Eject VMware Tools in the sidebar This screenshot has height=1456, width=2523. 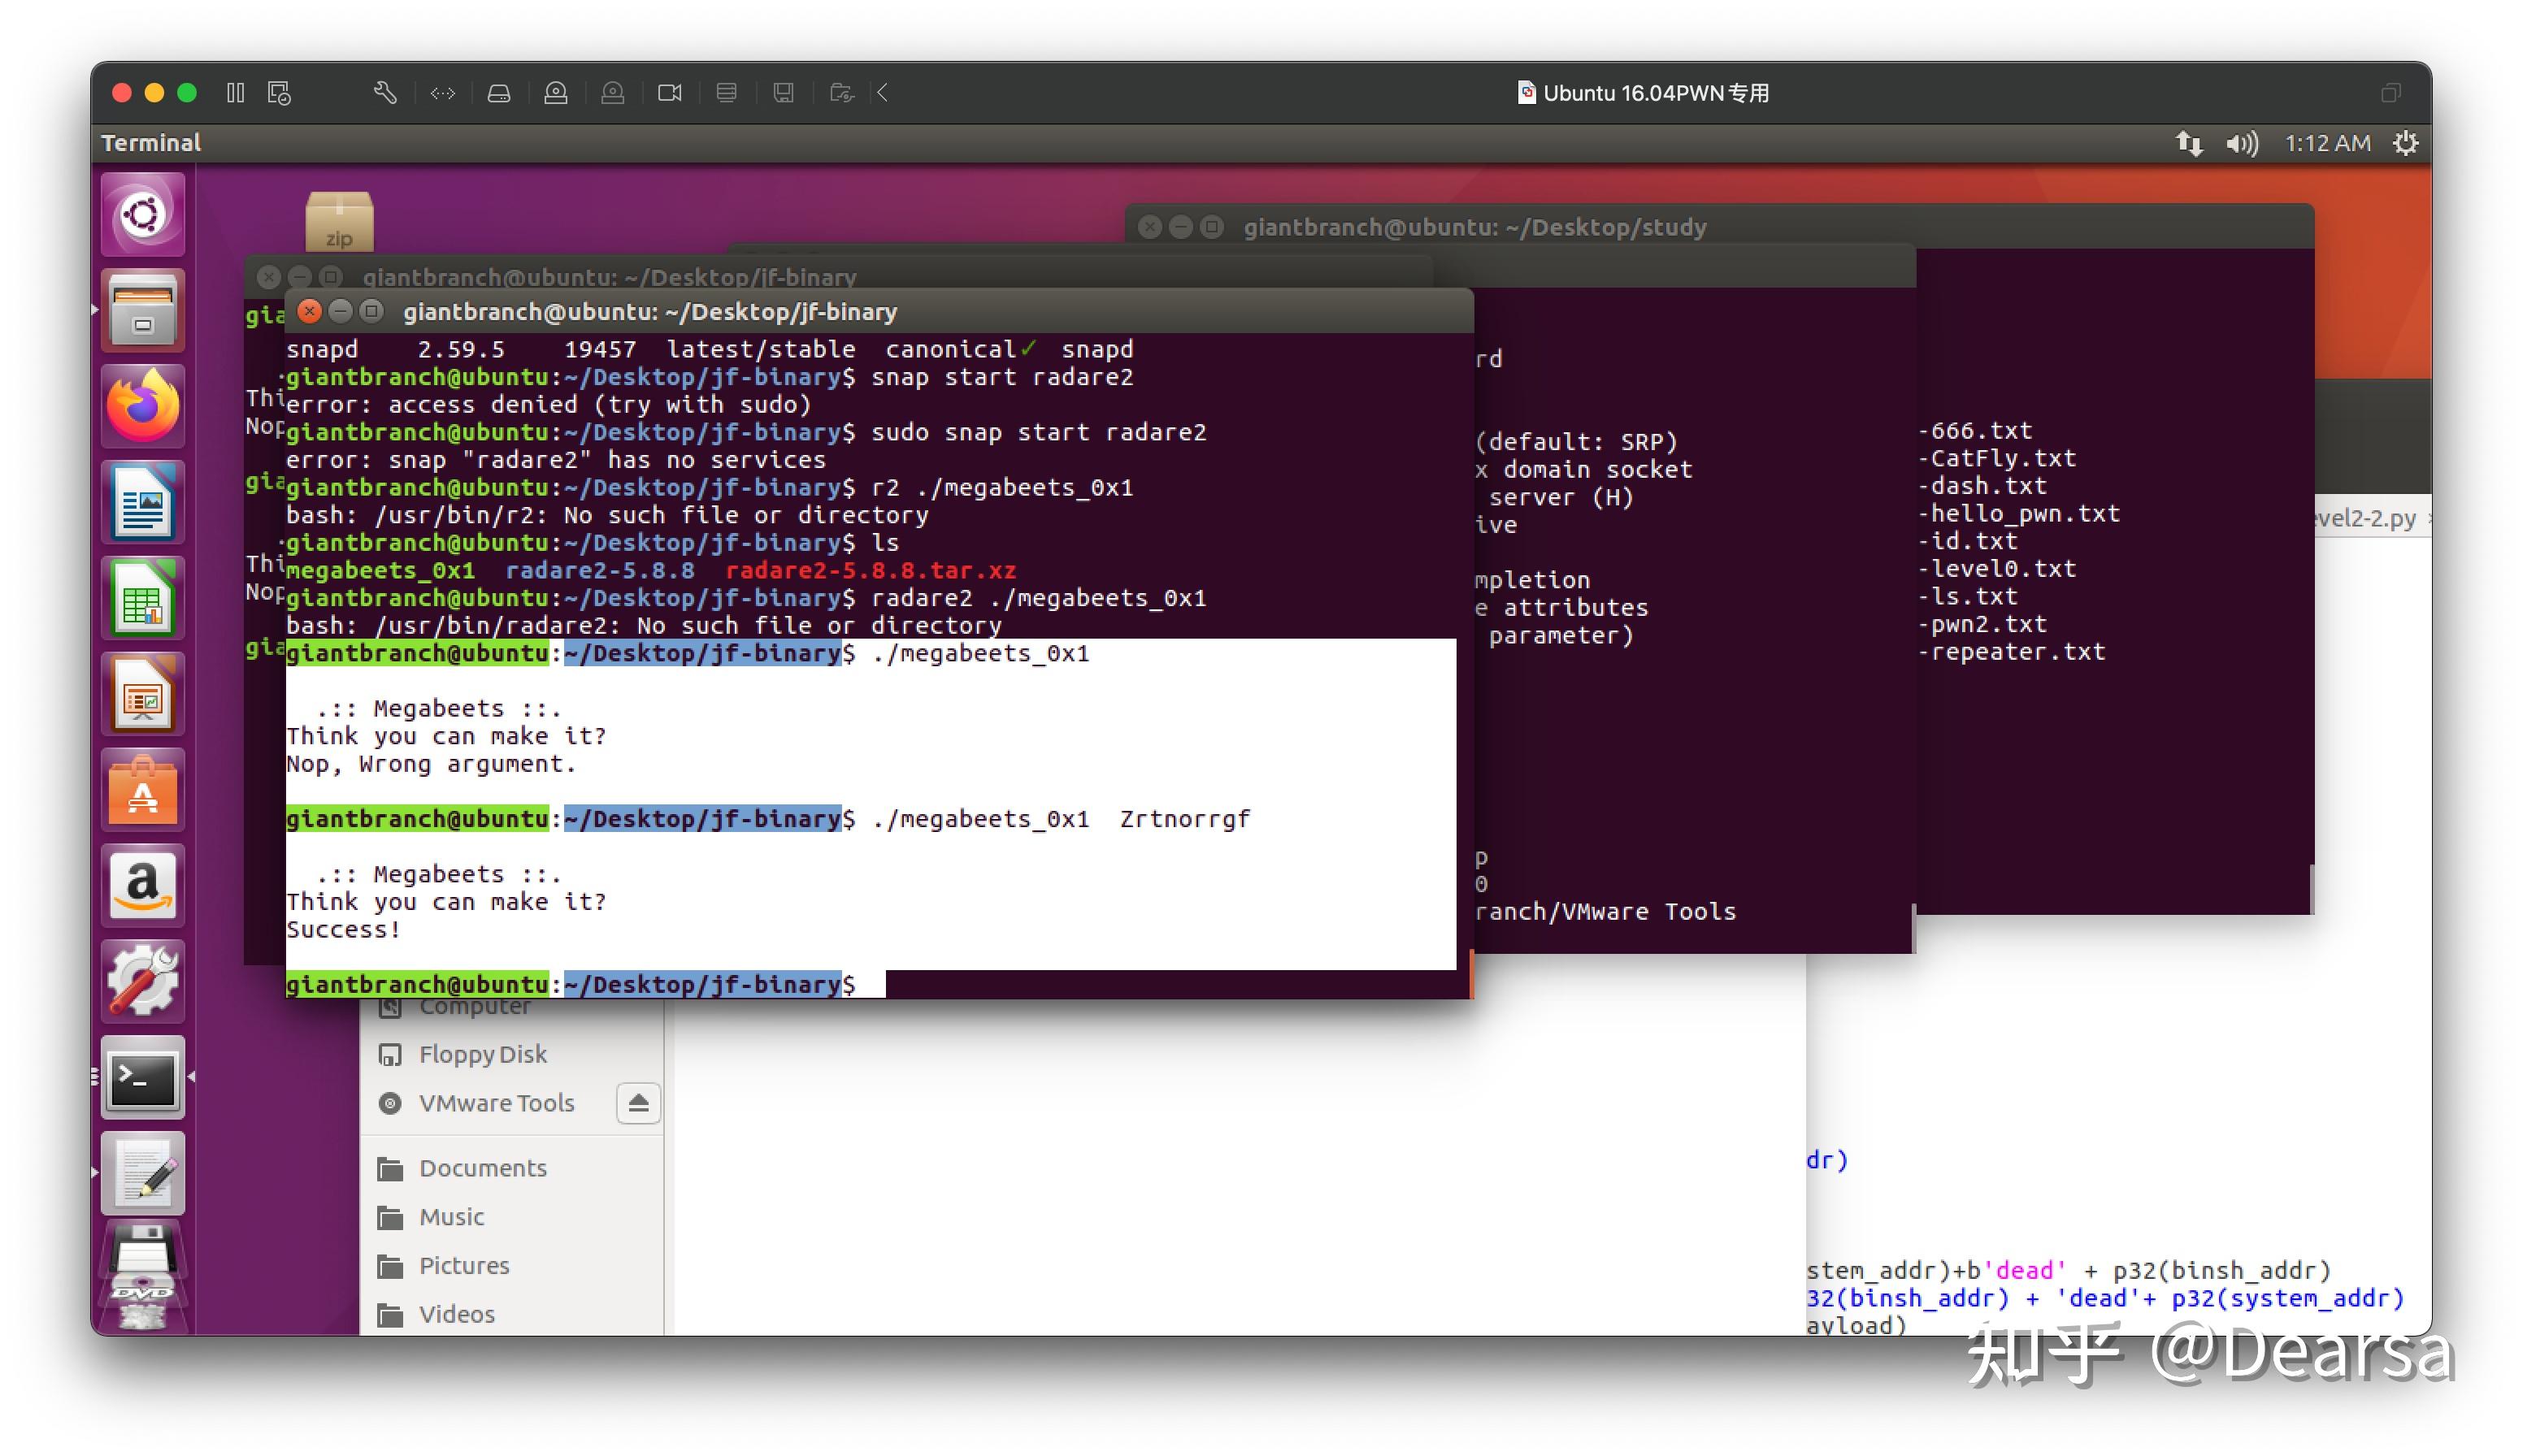pyautogui.click(x=638, y=1103)
